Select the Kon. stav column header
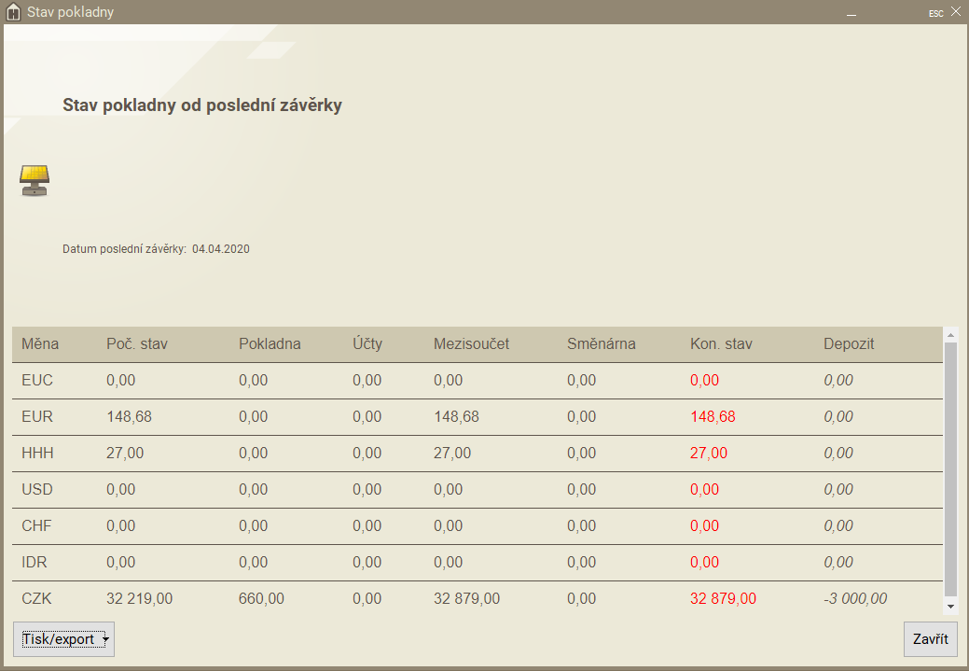 pyautogui.click(x=721, y=343)
